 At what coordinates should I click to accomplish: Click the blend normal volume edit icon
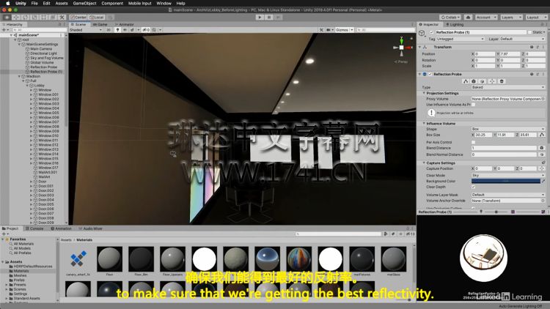pos(482,81)
